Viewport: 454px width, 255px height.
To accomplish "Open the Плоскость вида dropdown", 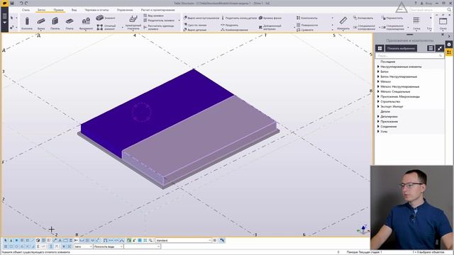I will click(x=109, y=246).
